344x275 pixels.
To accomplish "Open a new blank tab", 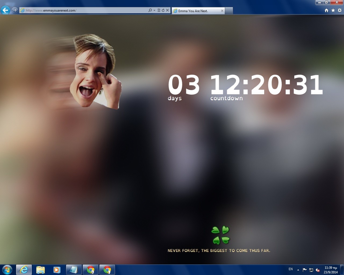I will [x=228, y=11].
